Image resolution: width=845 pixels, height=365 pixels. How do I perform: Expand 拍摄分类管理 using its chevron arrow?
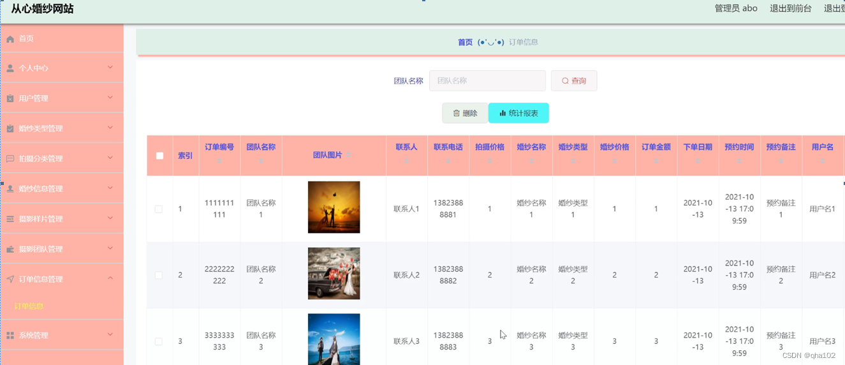coord(110,158)
